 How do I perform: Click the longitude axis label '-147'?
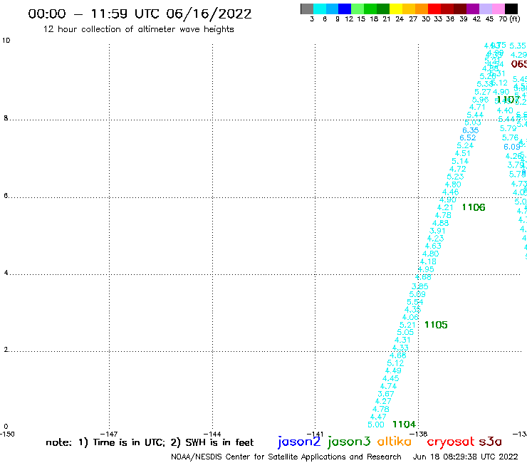coord(109,434)
